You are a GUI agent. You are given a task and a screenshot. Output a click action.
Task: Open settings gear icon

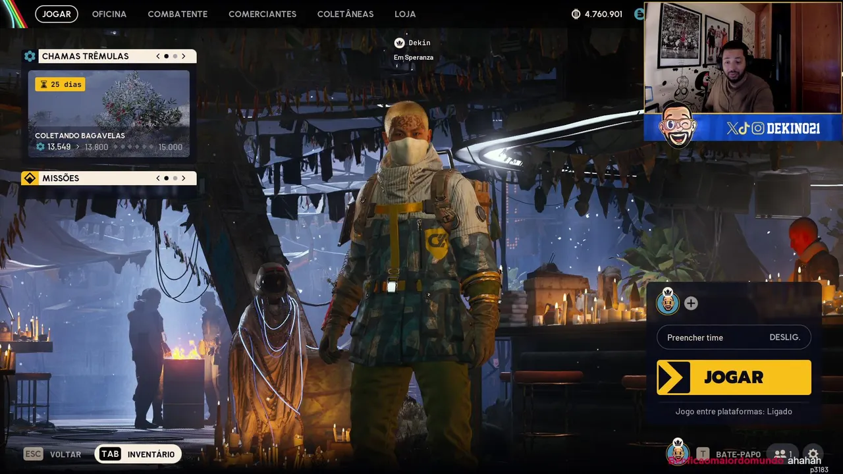(x=813, y=454)
